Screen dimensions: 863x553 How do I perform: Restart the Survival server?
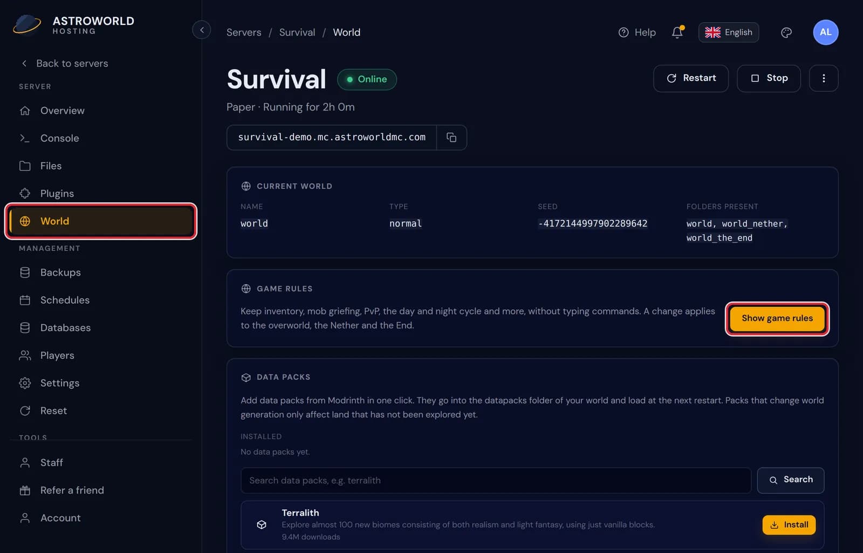coord(691,78)
